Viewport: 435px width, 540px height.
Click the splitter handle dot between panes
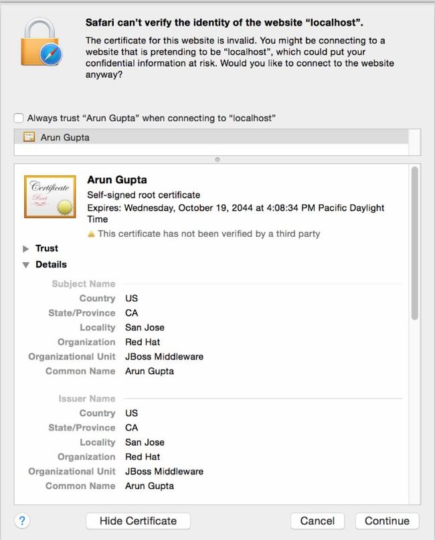point(217,159)
